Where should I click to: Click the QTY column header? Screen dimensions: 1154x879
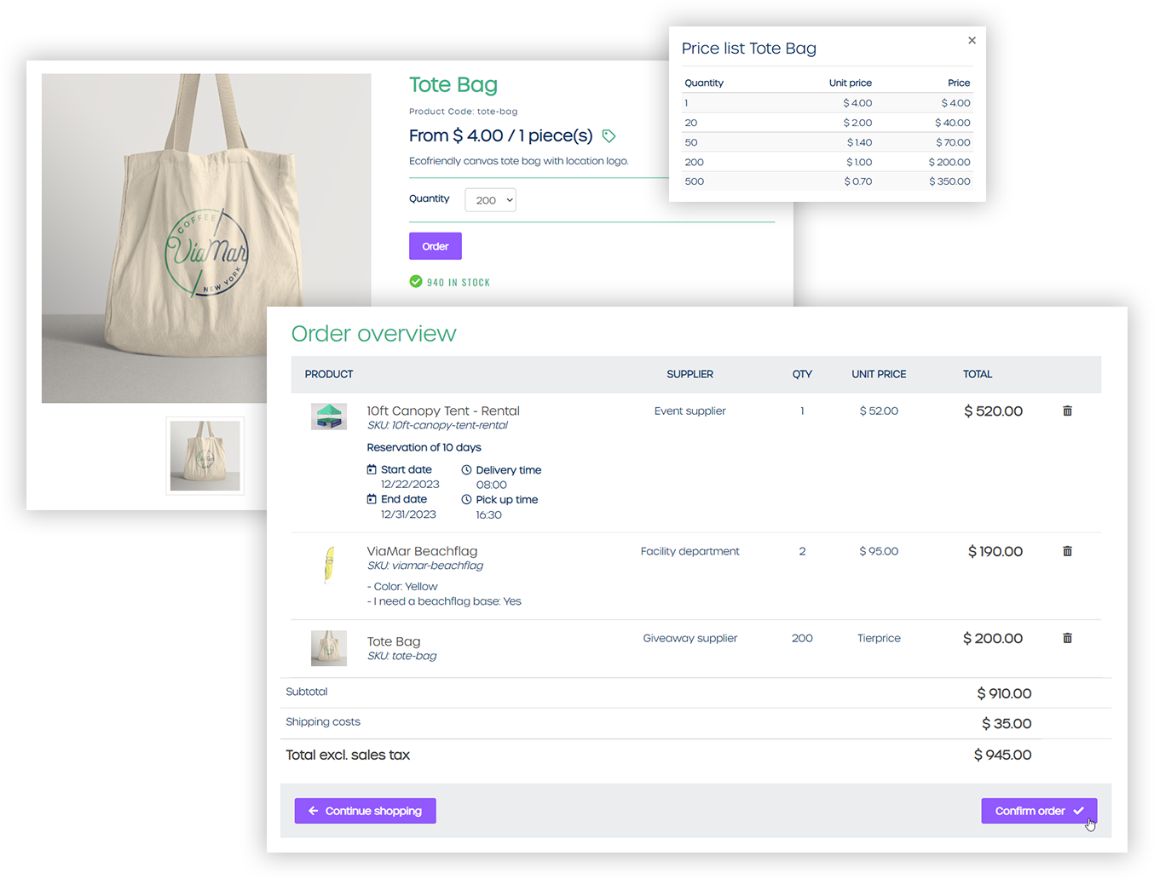[802, 374]
